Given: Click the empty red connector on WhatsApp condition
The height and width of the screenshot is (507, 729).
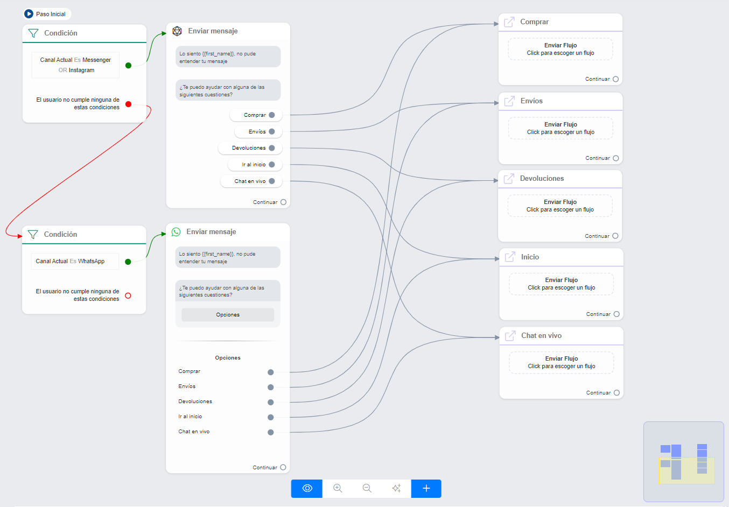Looking at the screenshot, I should point(128,295).
